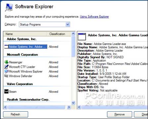This screenshot has height=119, width=148.
Task: Click the list's scroll right arrow
Action: click(x=69, y=107)
